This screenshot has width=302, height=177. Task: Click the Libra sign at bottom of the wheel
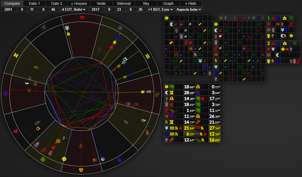click(81, 170)
